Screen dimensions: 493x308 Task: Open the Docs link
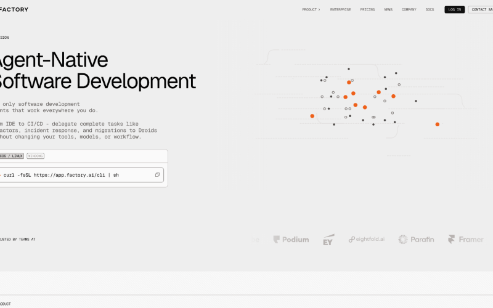[430, 9]
